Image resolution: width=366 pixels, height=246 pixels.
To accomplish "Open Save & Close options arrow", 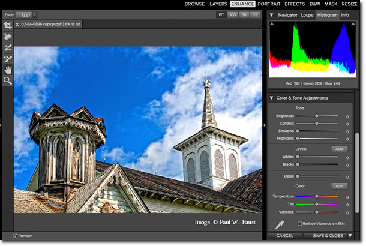I will coord(350,235).
